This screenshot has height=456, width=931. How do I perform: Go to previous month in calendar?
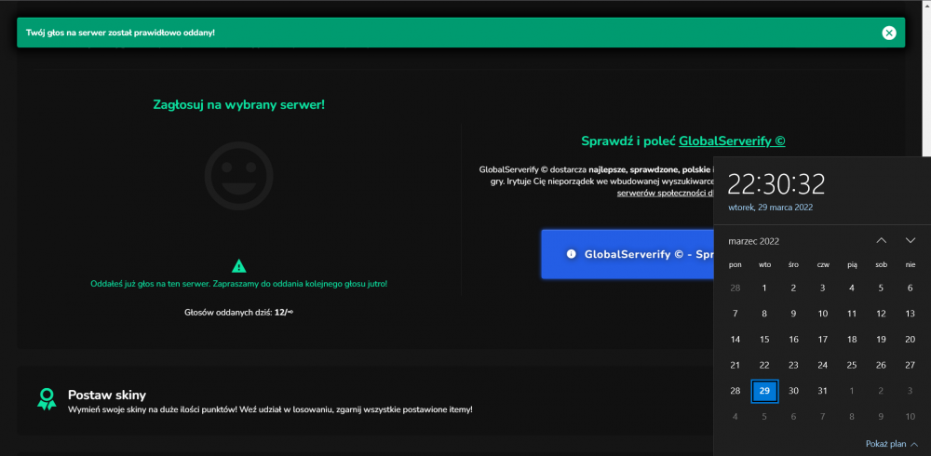(x=882, y=240)
